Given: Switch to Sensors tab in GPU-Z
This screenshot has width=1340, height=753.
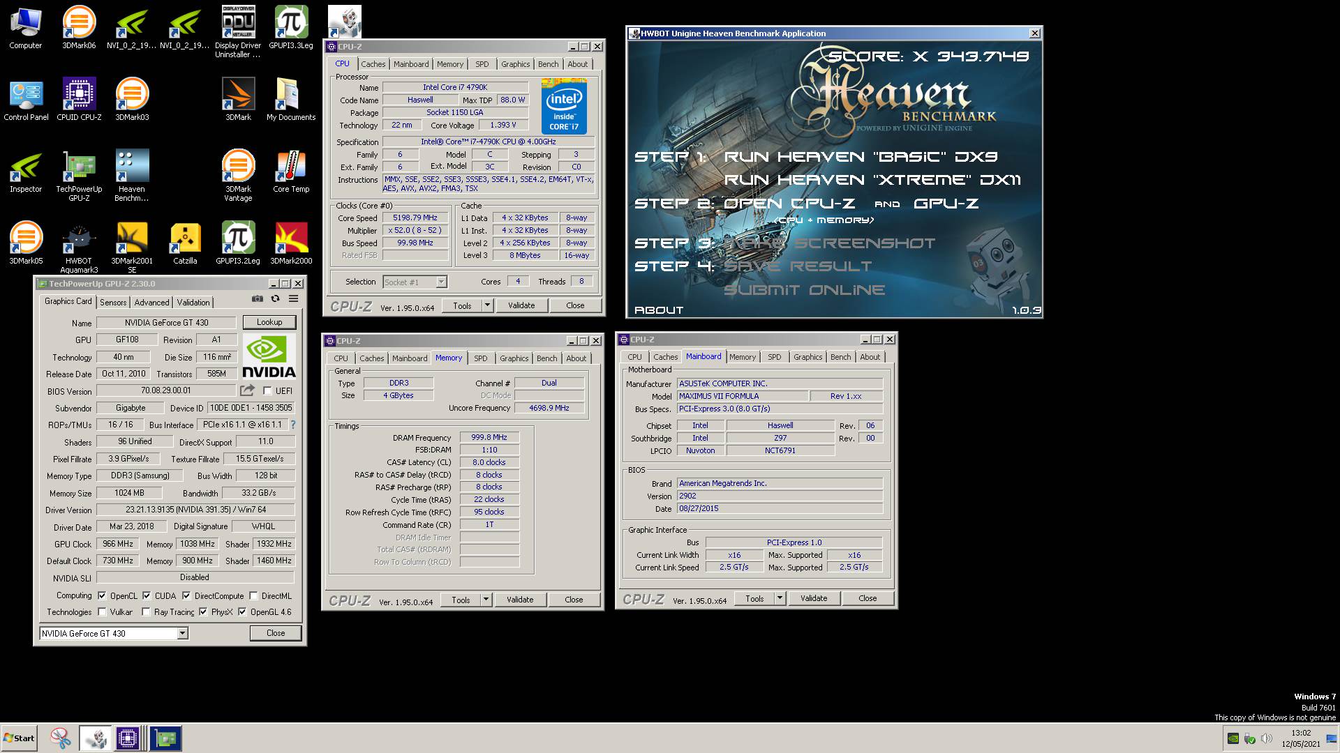Looking at the screenshot, I should [x=113, y=302].
